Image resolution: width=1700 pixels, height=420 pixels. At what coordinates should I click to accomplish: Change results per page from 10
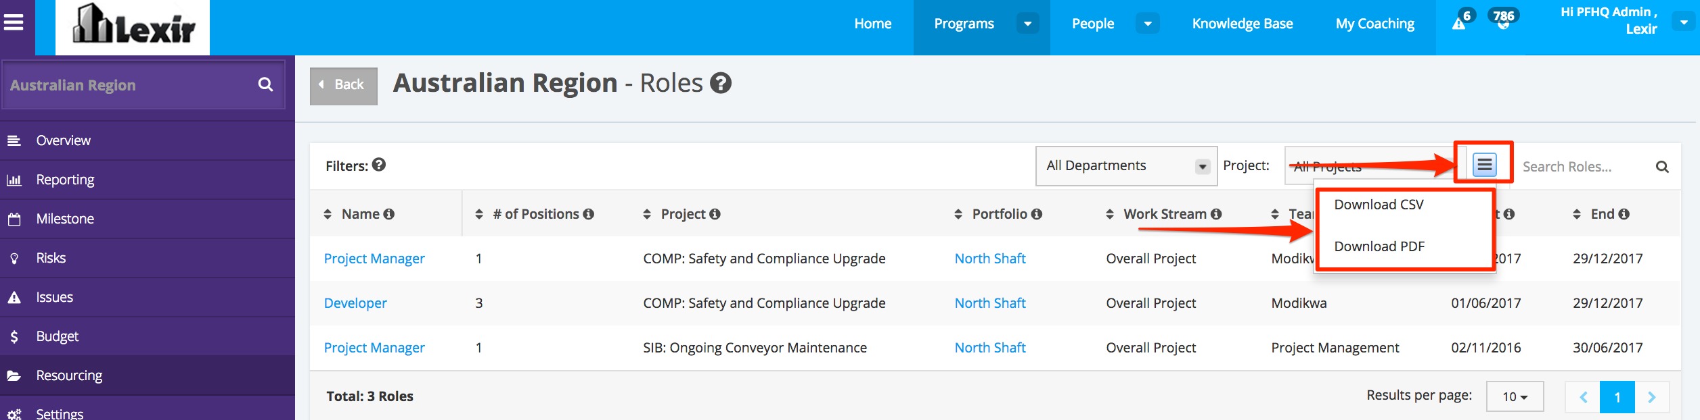tap(1515, 396)
